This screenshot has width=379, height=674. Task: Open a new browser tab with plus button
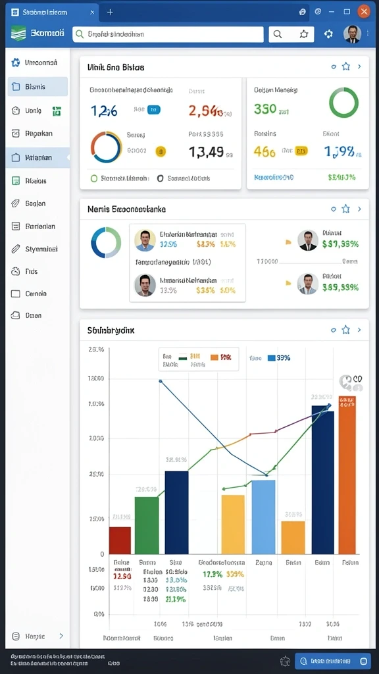[x=110, y=12]
